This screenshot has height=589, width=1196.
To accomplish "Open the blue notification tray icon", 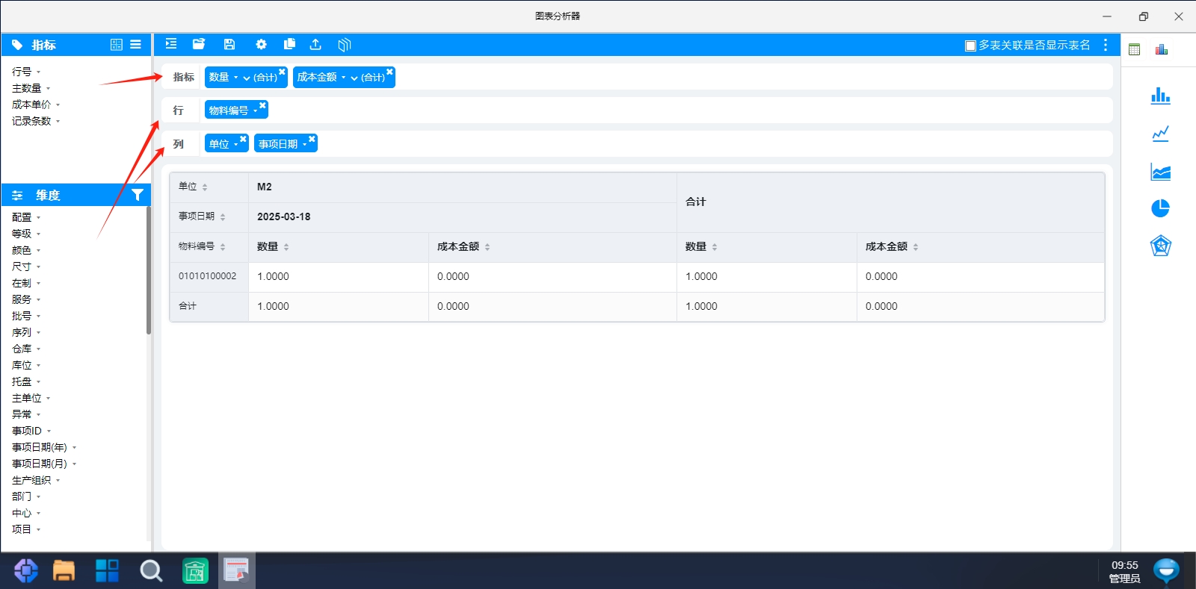I will pos(1166,570).
